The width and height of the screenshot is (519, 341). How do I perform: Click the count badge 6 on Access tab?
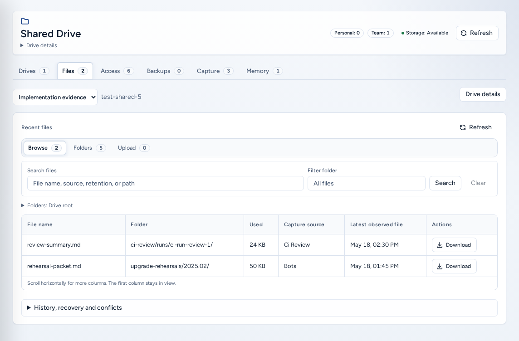coord(129,71)
